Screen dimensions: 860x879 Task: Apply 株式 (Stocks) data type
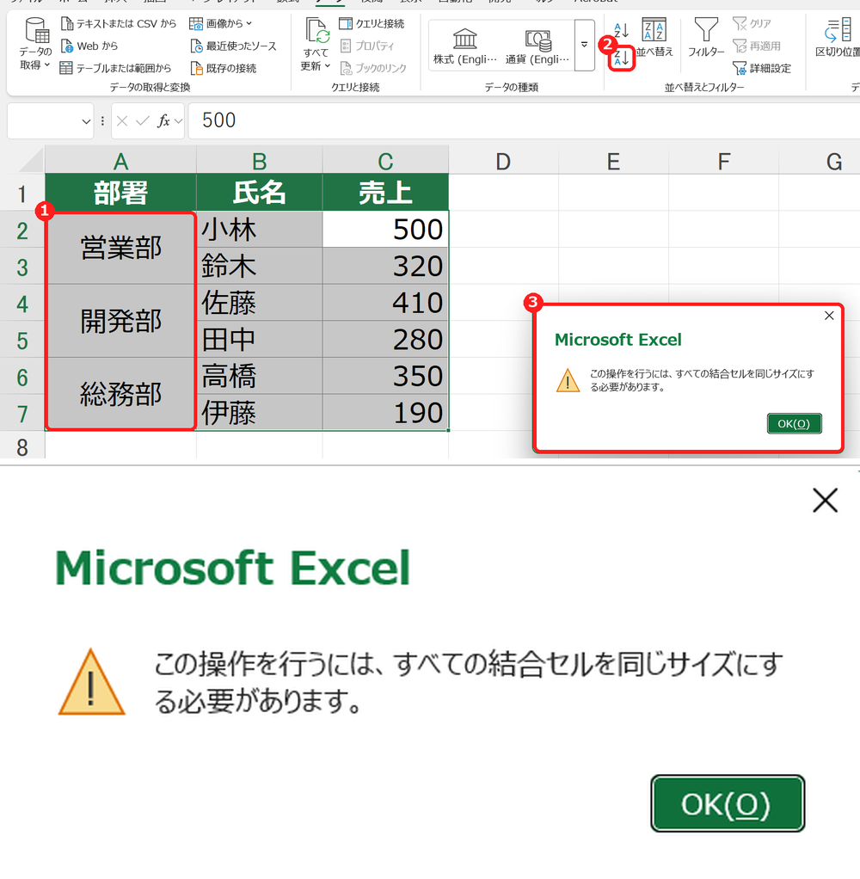pyautogui.click(x=464, y=46)
